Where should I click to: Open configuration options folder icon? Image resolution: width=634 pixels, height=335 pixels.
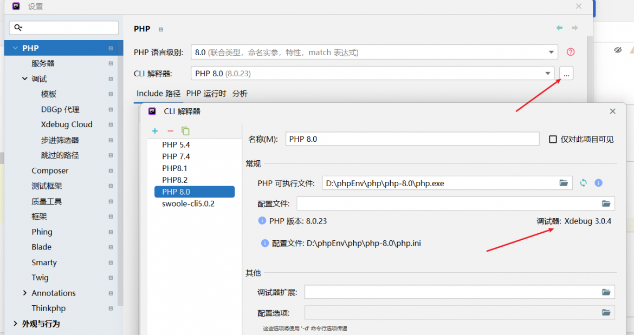coord(606,312)
